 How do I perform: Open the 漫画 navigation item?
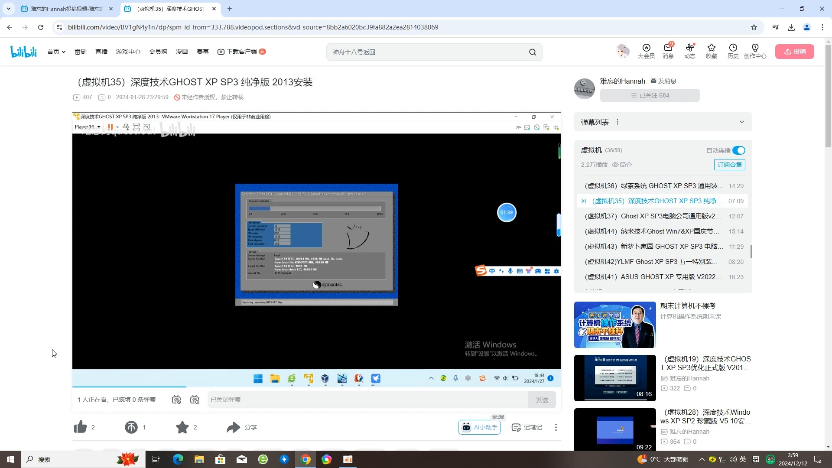182,52
